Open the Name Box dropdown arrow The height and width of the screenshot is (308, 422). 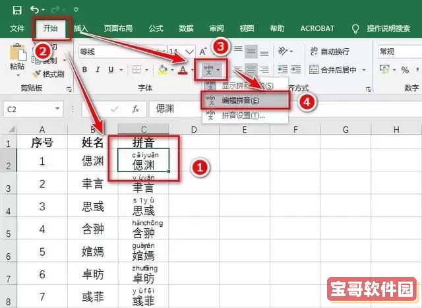click(x=58, y=109)
